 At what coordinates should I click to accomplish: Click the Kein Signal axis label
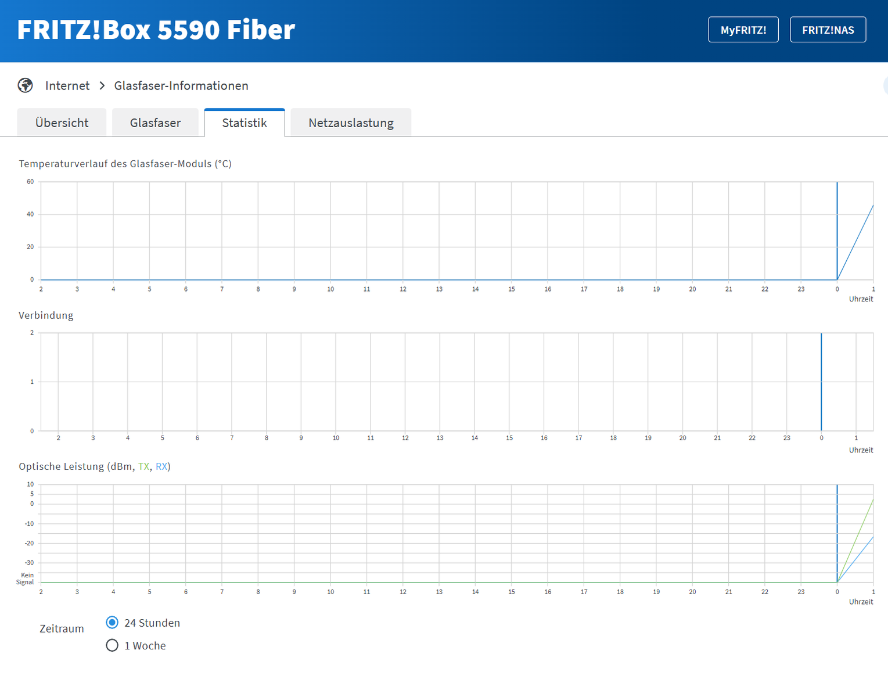click(x=25, y=579)
